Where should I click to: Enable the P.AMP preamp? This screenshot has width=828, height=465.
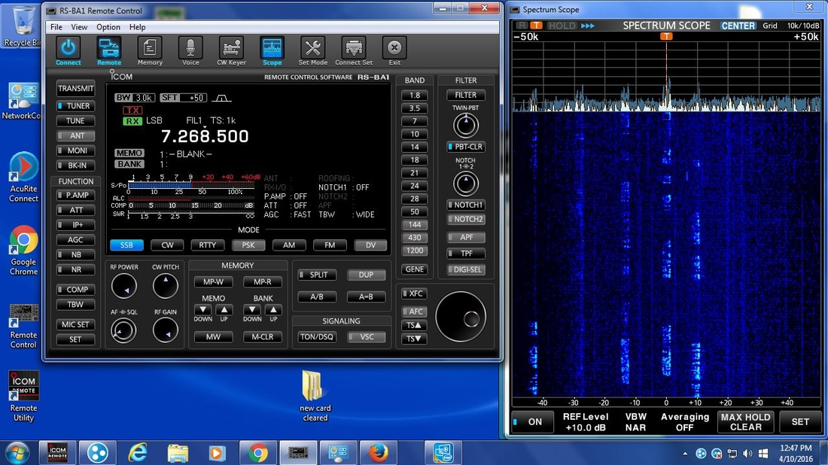[75, 196]
